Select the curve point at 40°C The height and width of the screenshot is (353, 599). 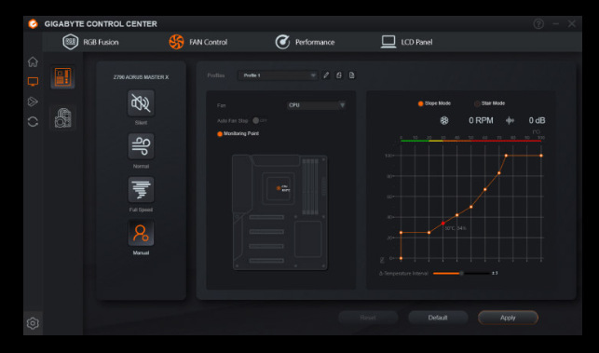point(457,215)
